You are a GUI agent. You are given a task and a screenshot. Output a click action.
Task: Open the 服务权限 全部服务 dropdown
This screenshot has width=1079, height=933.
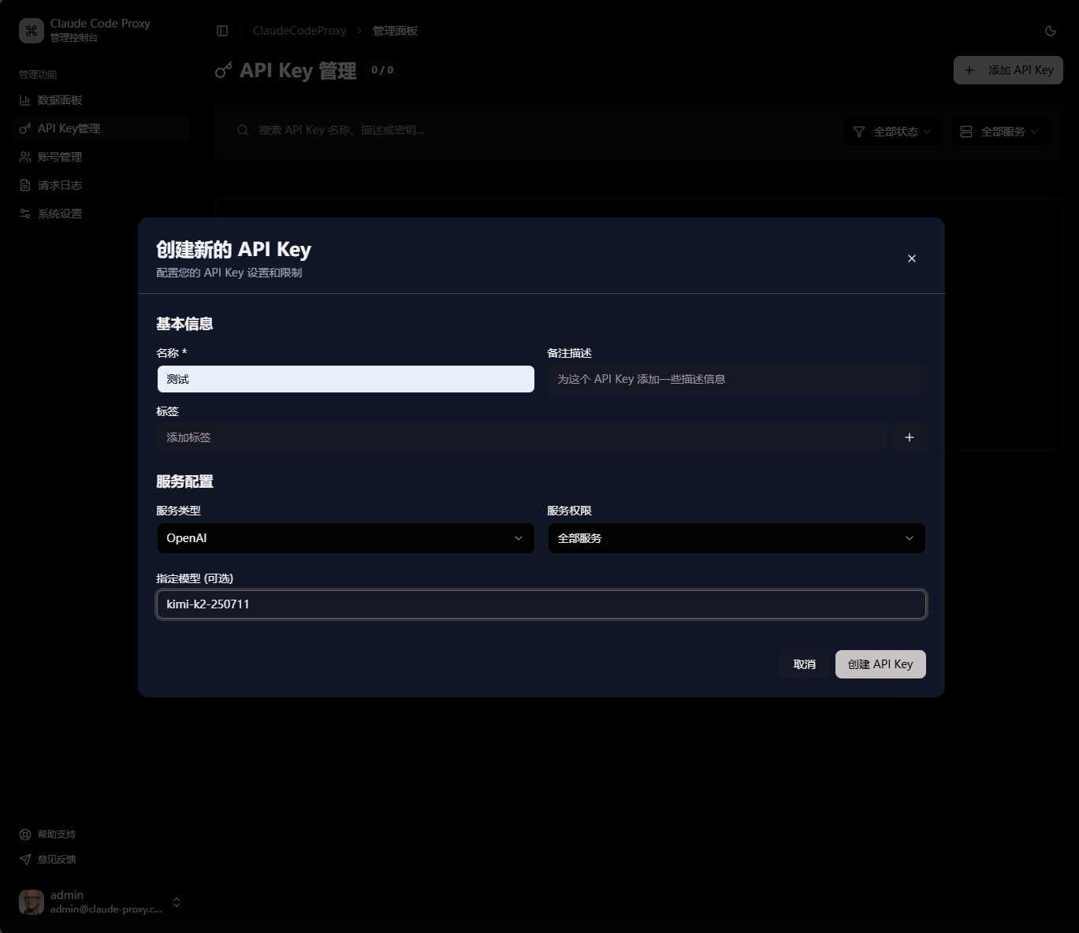coord(737,538)
